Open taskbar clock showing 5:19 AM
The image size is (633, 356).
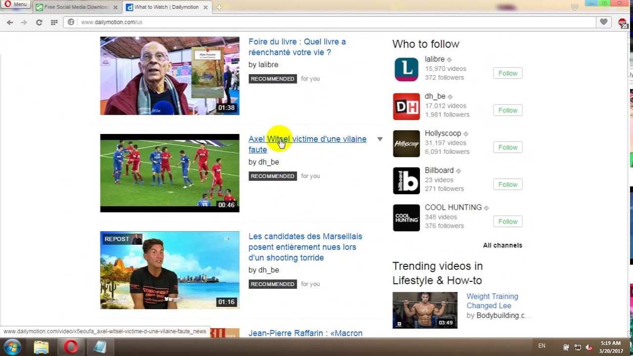(611, 347)
